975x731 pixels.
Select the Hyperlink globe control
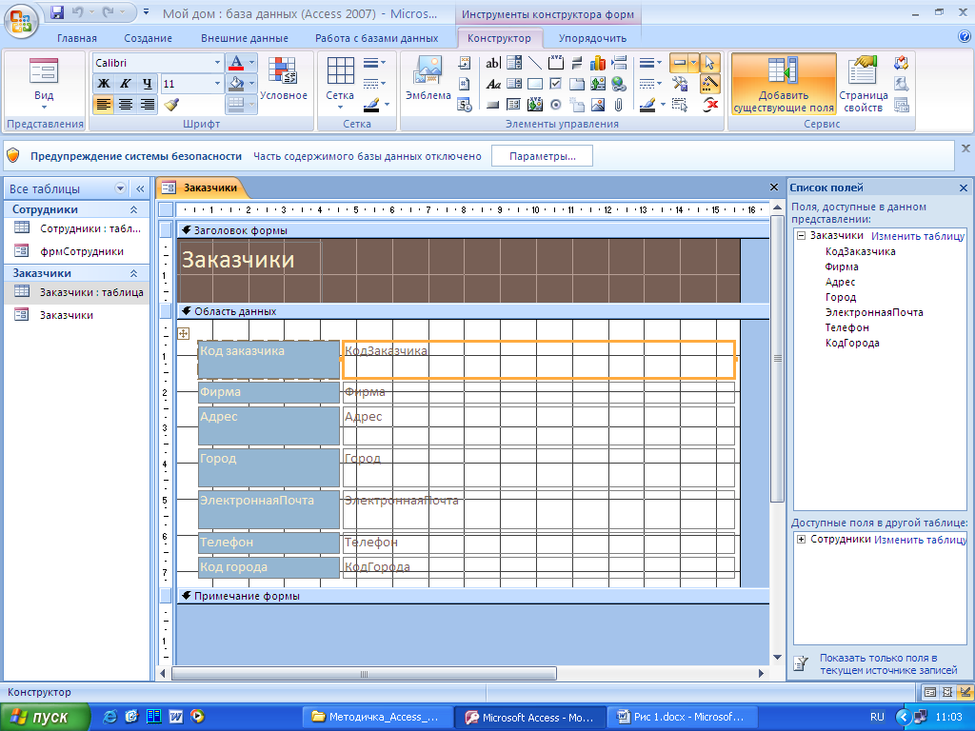tap(619, 84)
